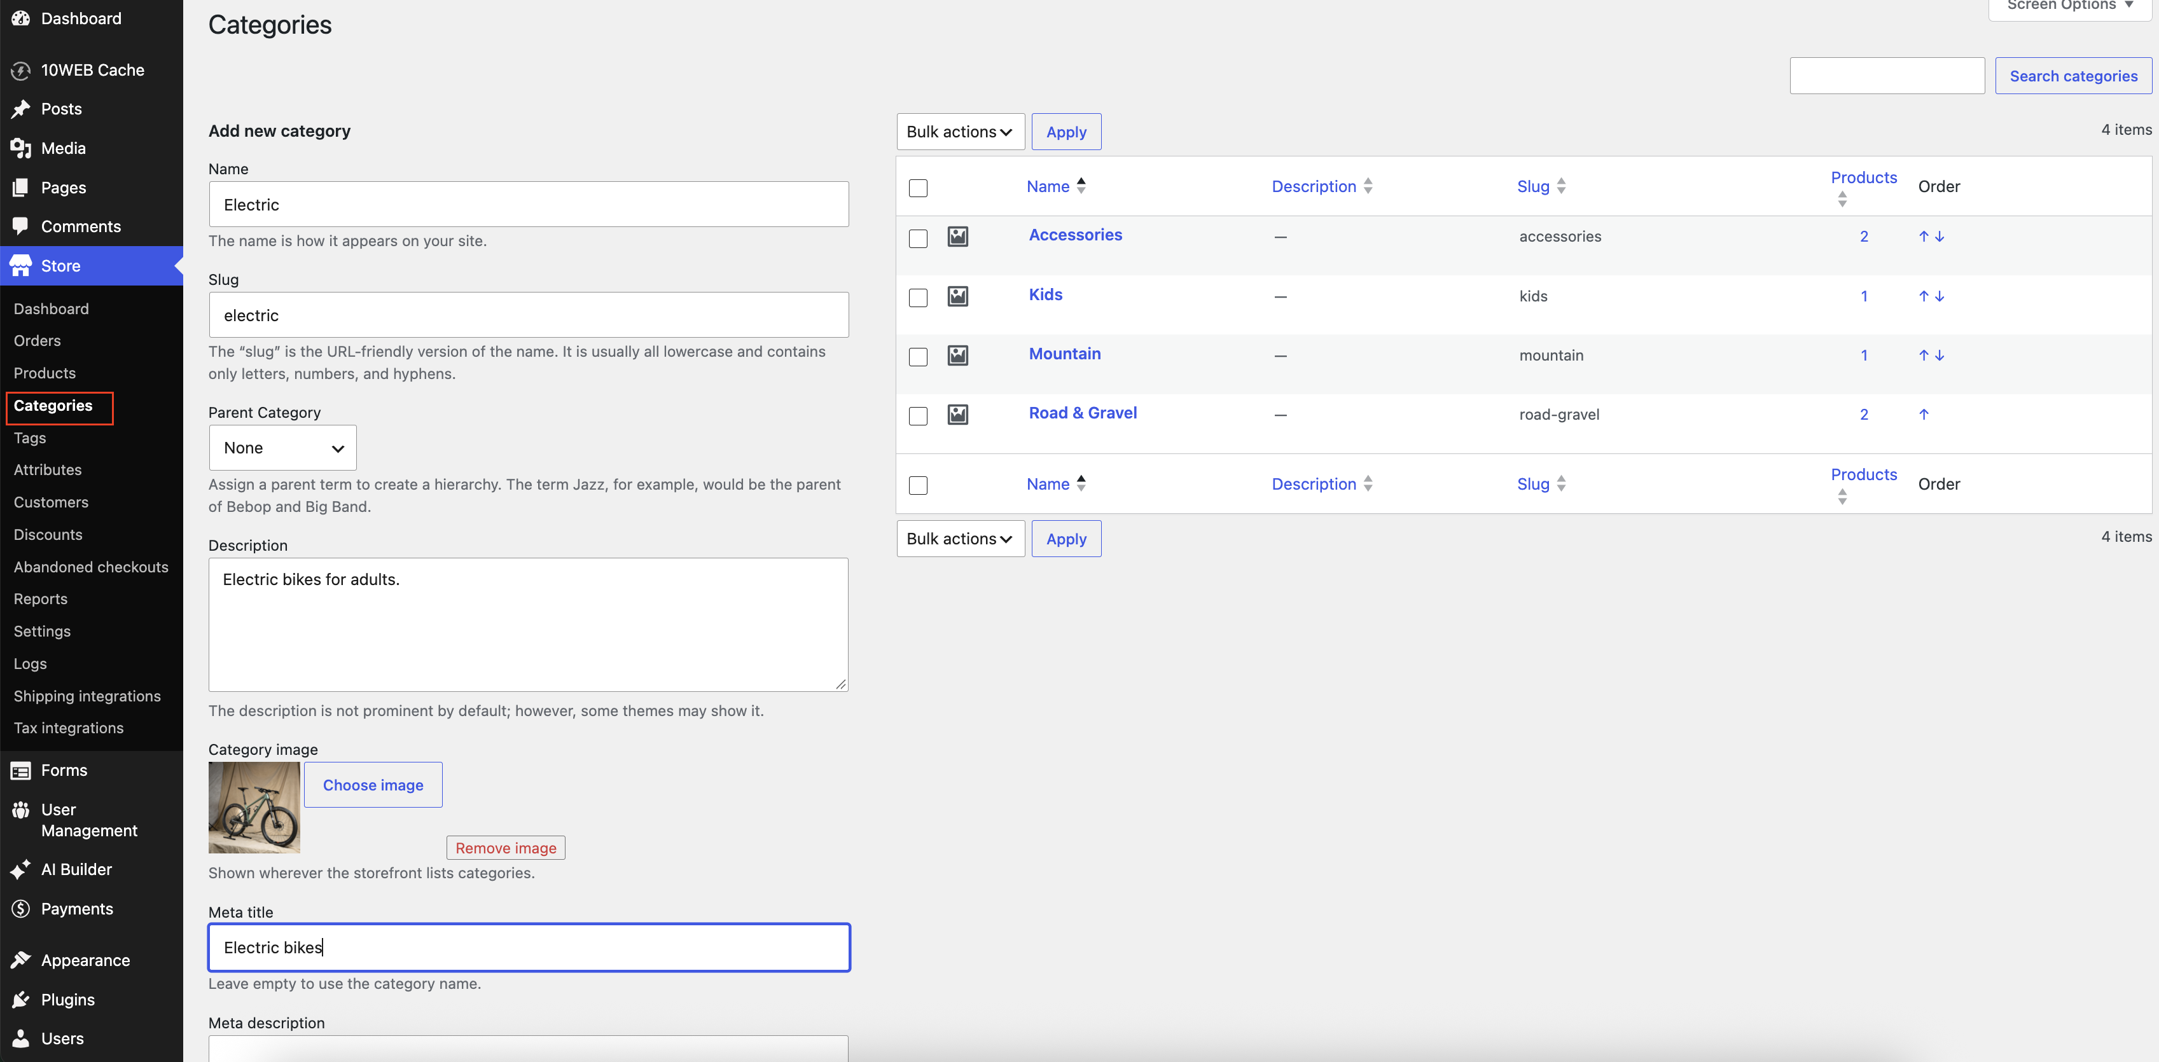Open Store Customers submenu item

50,502
